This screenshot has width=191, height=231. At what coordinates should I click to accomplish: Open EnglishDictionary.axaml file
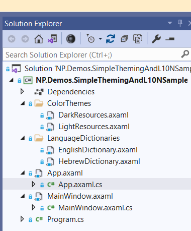(x=98, y=150)
